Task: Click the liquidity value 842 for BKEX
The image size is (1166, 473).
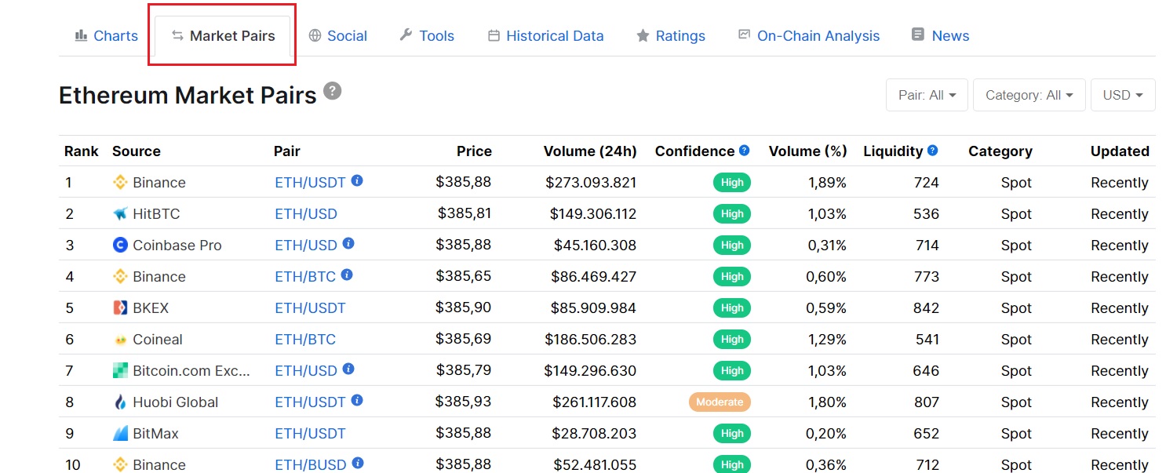Action: (926, 308)
